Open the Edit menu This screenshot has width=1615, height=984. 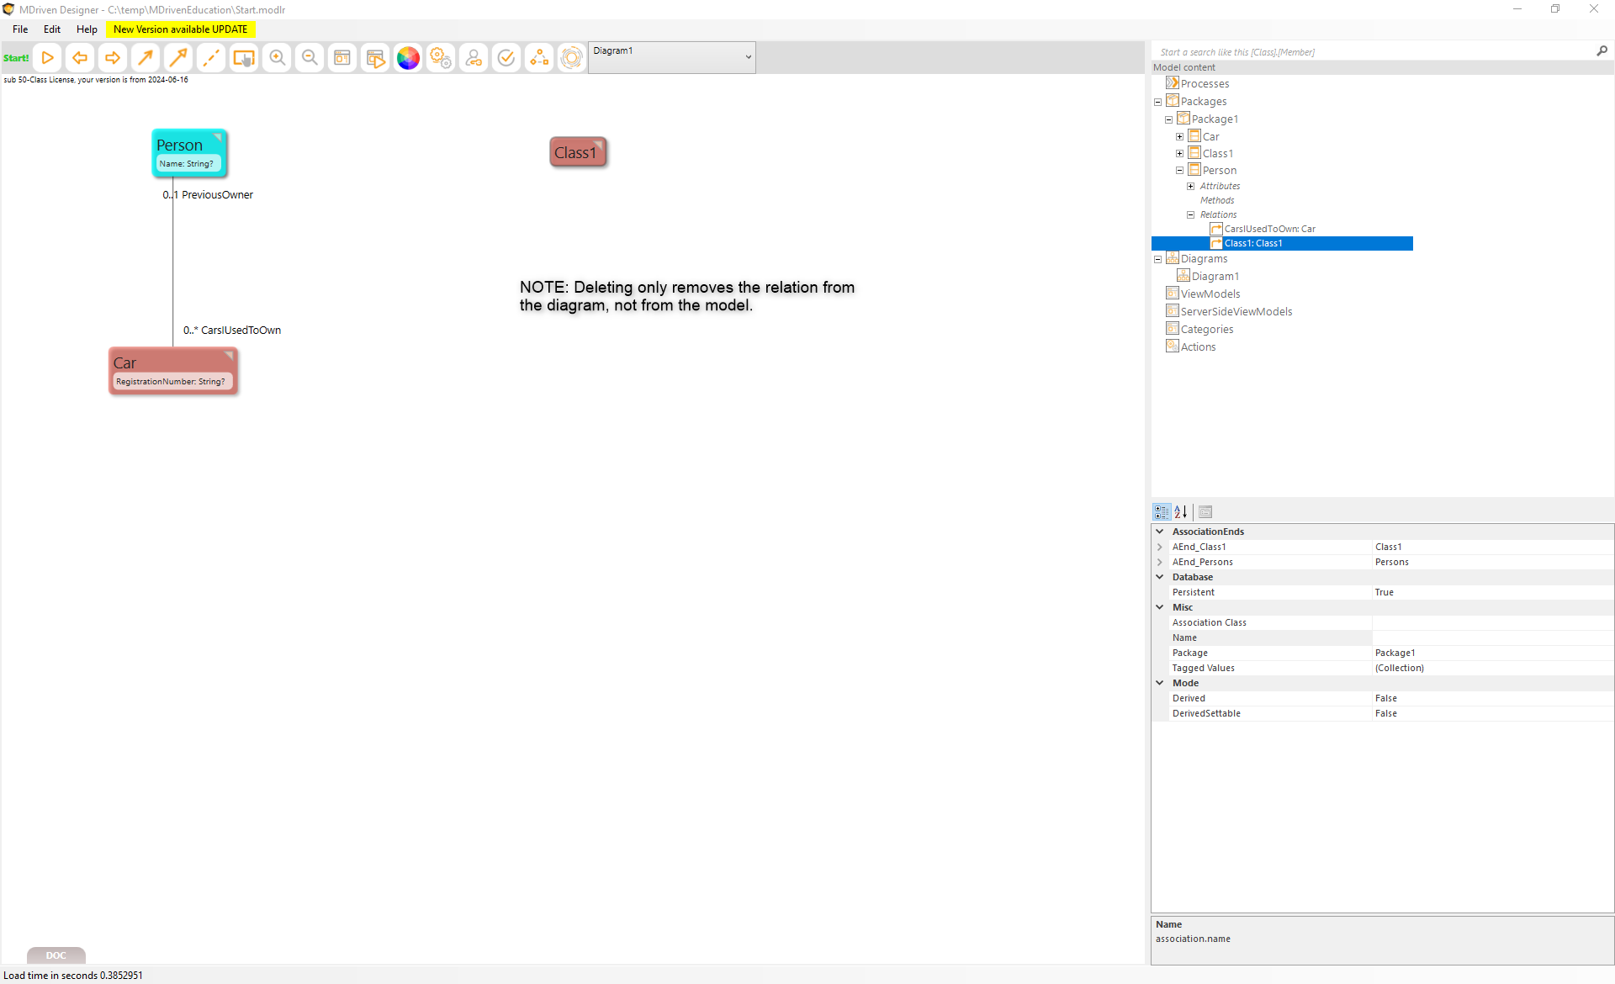[52, 29]
